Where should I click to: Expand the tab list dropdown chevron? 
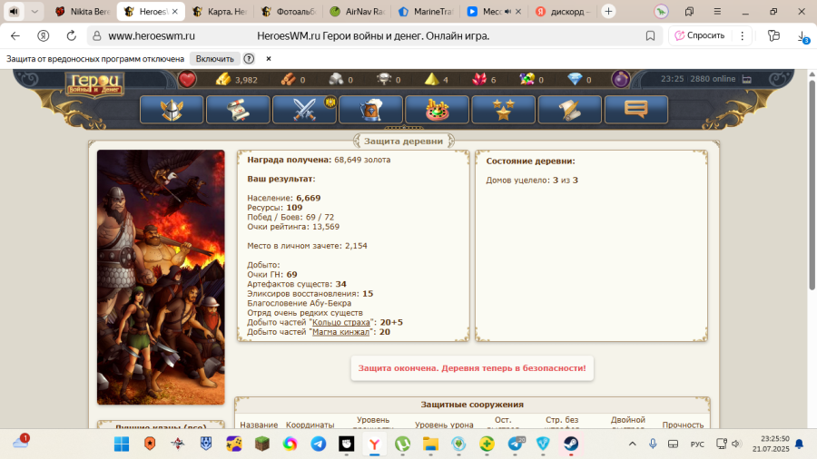click(34, 12)
